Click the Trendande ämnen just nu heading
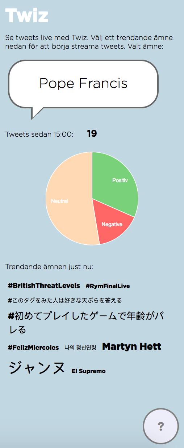 49,267
